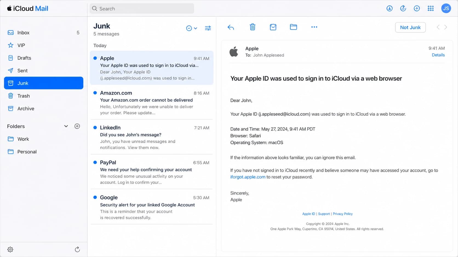Viewport: 458px width, 257px height.
Task: Click recipient John Appleseed in header
Action: [268, 55]
